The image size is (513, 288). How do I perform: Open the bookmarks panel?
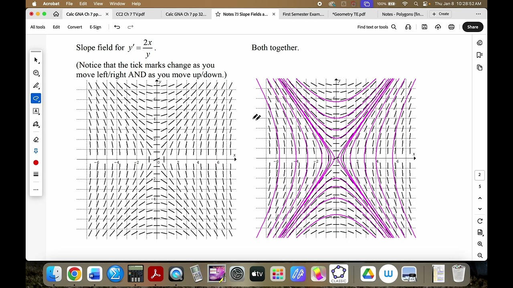[x=480, y=55]
